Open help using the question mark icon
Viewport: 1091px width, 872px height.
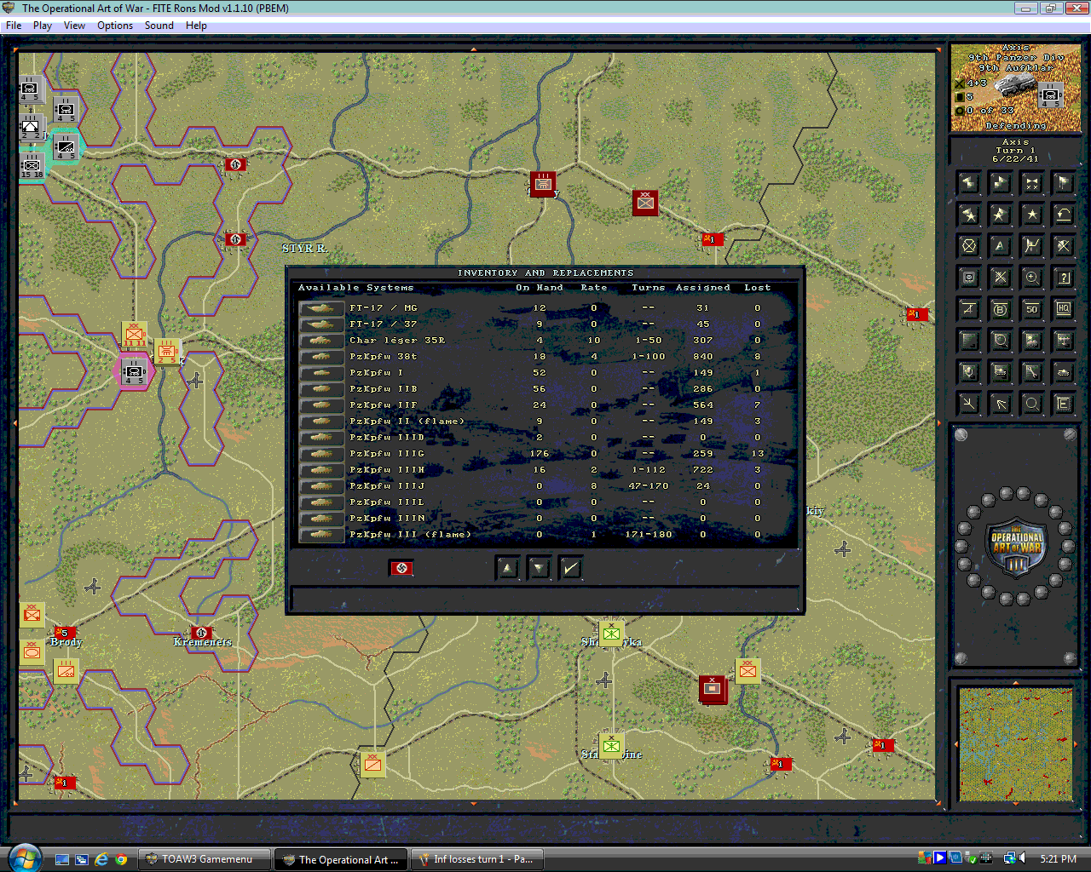click(x=1063, y=278)
